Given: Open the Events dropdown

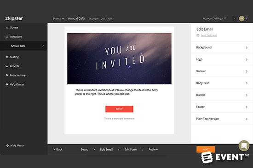Looking at the screenshot, I should (x=58, y=19).
